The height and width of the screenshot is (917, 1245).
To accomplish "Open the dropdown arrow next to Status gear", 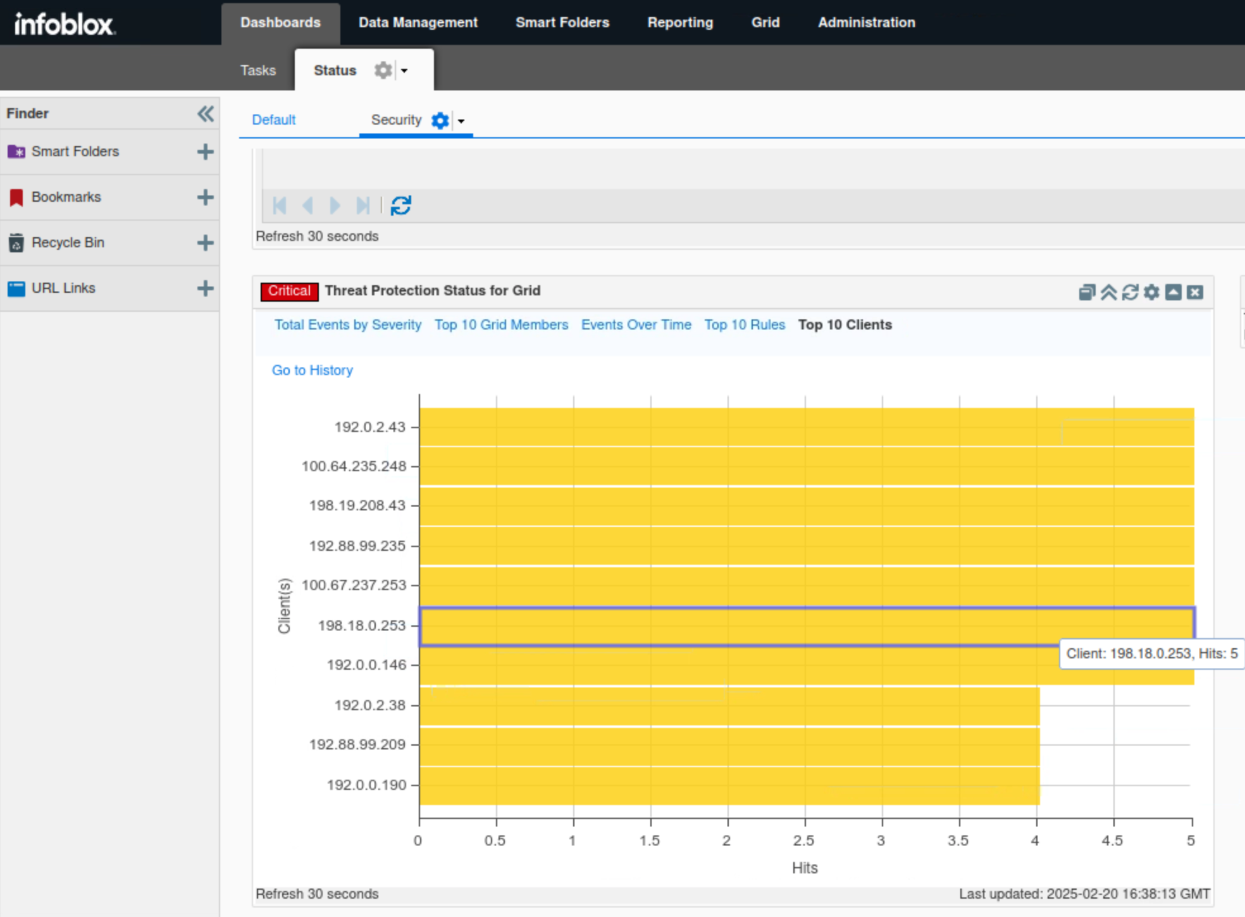I will click(x=404, y=71).
